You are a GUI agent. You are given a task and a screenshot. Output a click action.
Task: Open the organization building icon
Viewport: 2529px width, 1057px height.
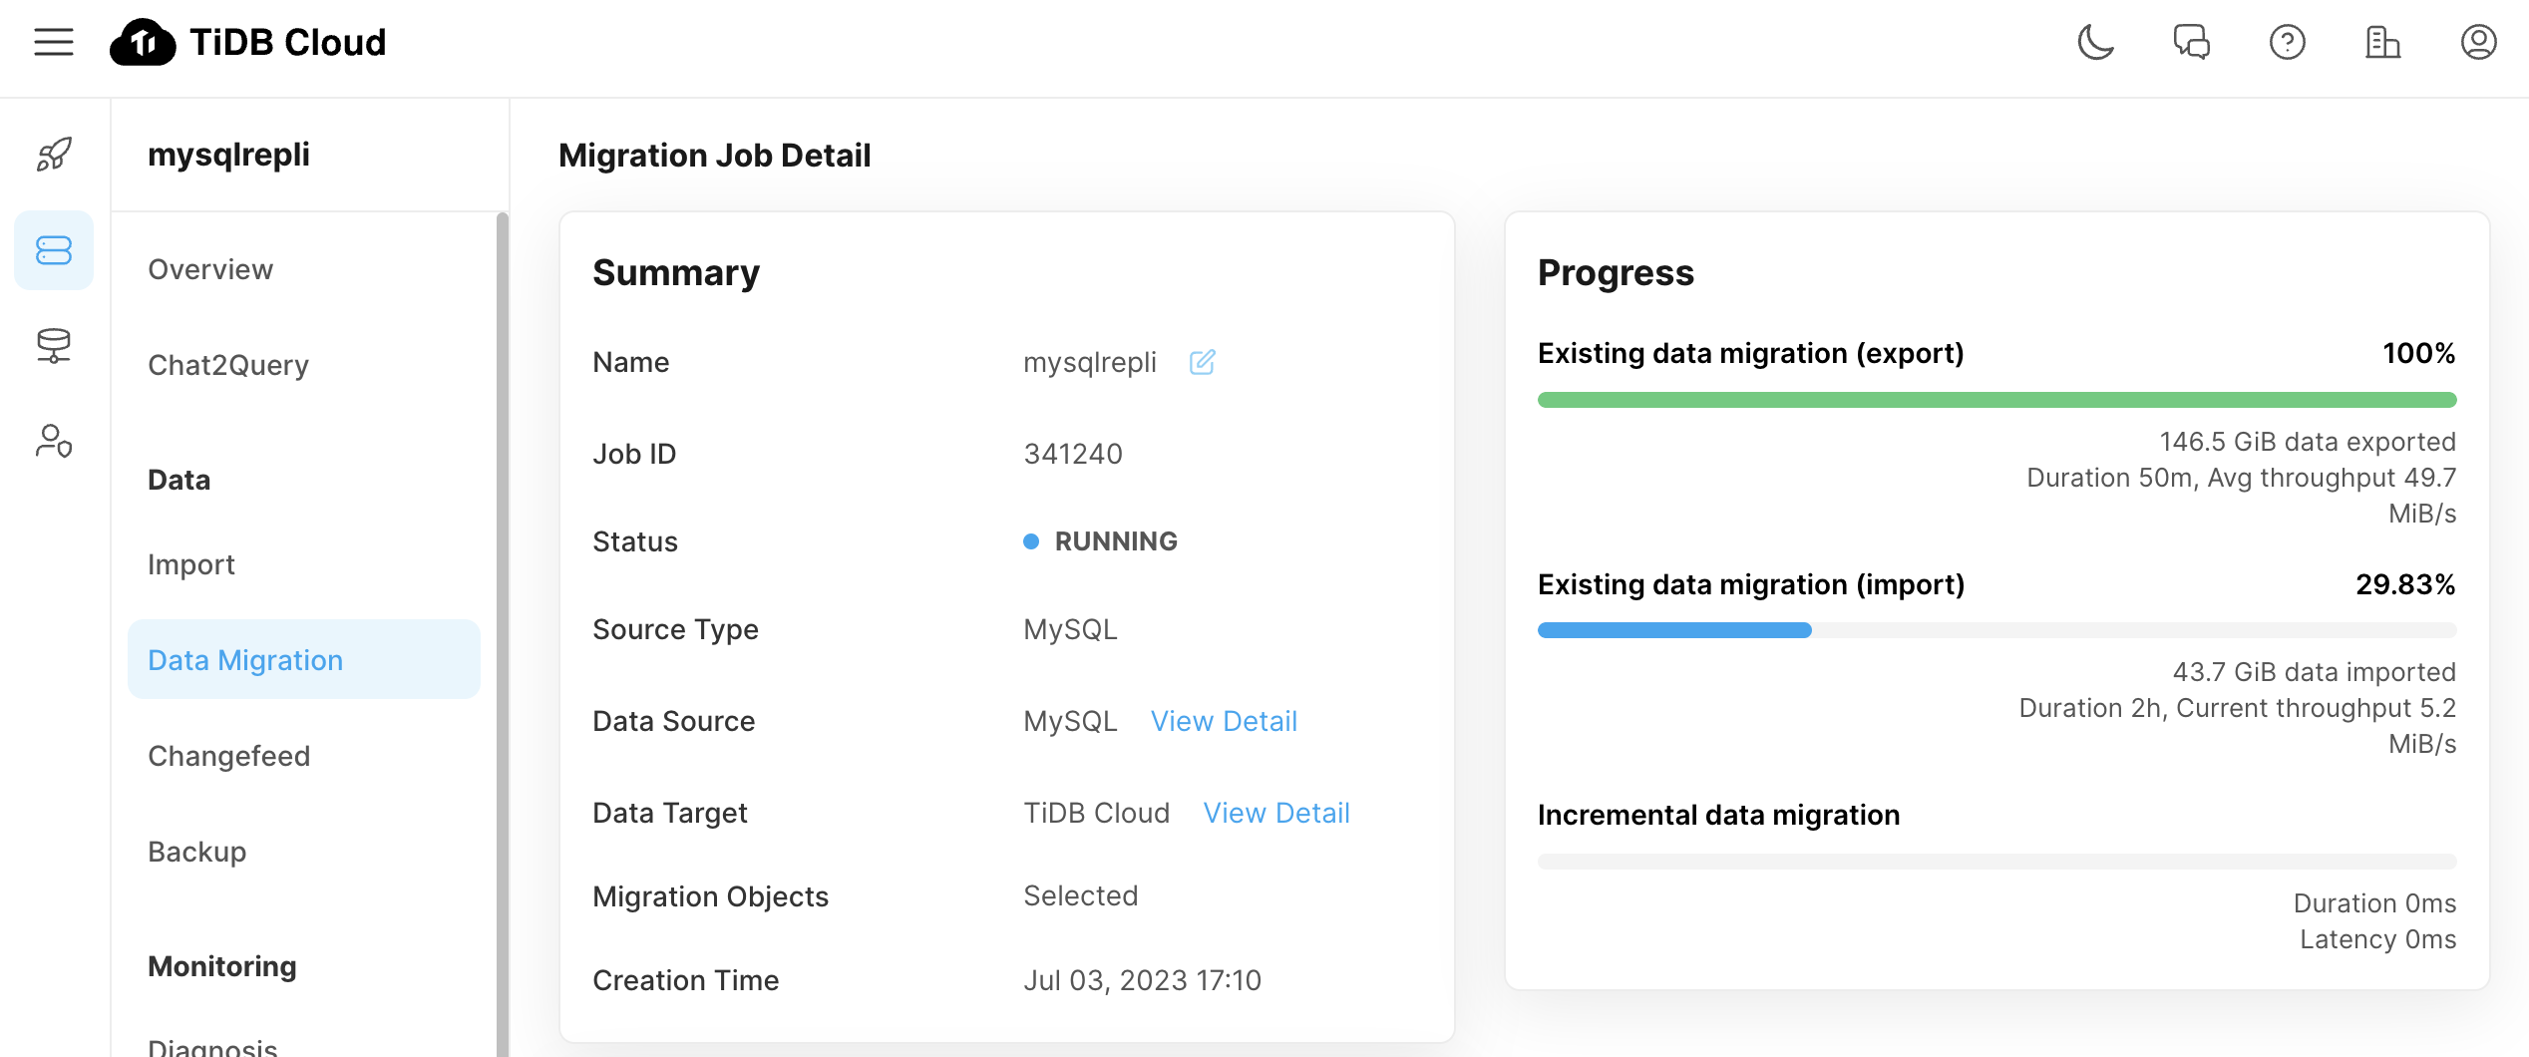click(2382, 42)
